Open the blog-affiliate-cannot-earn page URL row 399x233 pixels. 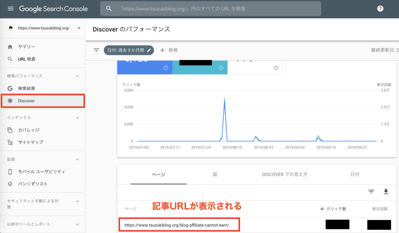(x=177, y=225)
